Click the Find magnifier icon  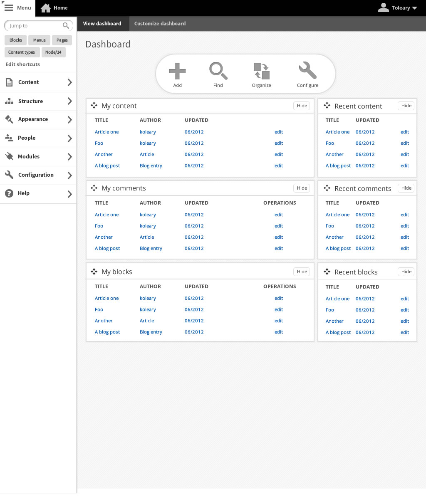pos(218,71)
